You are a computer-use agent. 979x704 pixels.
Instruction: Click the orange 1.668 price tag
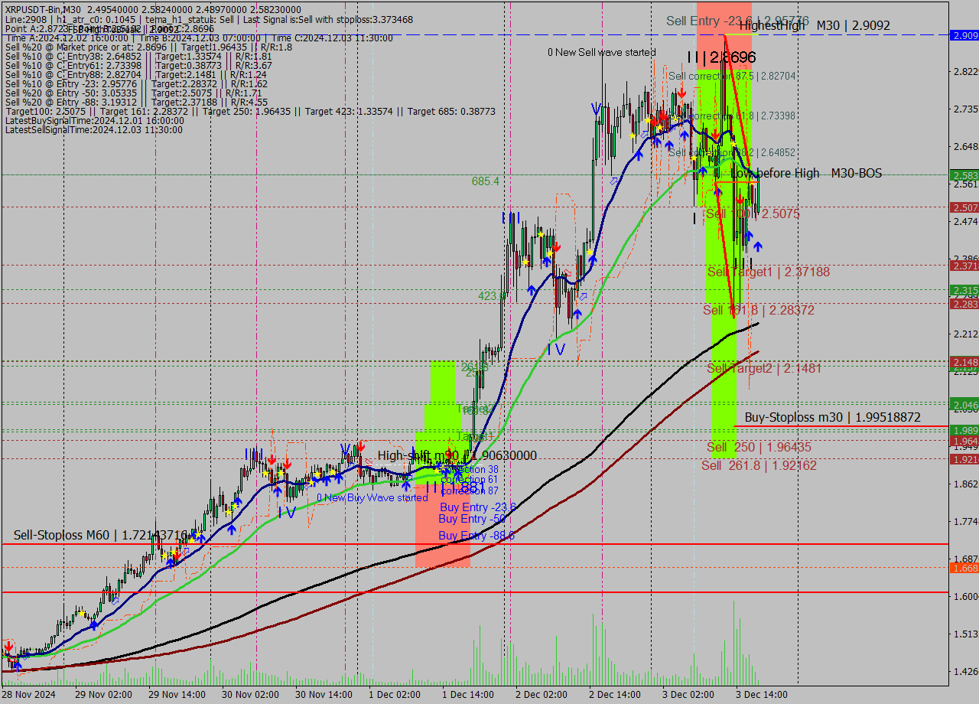point(964,568)
